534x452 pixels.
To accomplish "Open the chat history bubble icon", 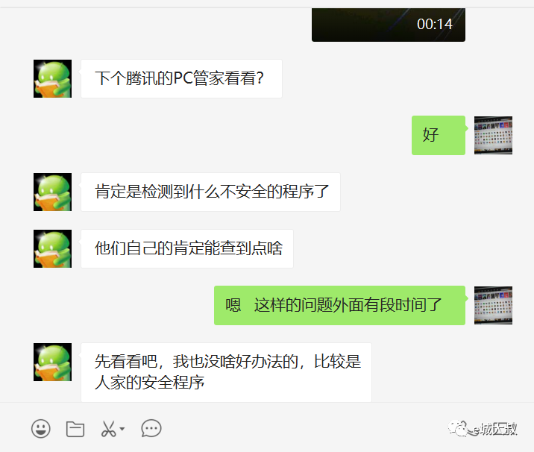I will [x=151, y=428].
